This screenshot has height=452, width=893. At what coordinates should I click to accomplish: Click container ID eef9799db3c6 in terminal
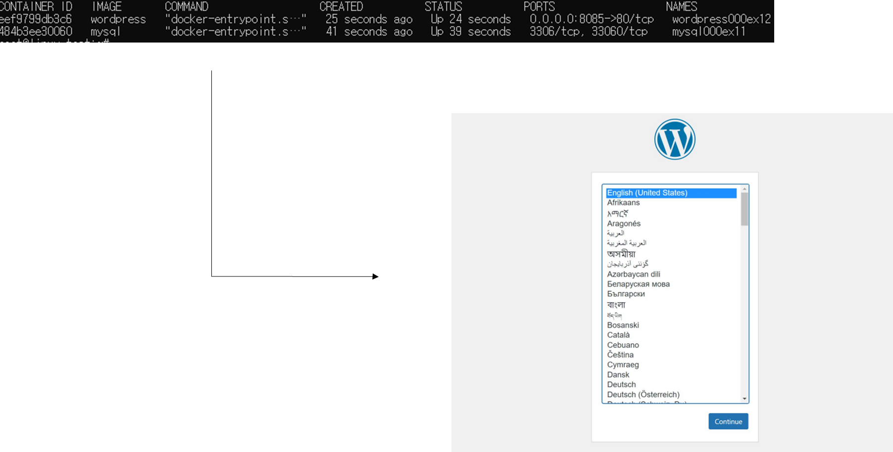click(x=36, y=19)
